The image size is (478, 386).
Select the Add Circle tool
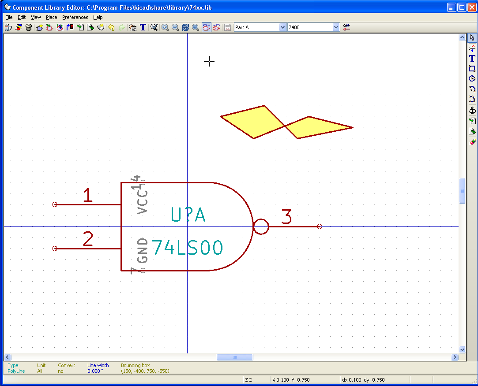[472, 79]
